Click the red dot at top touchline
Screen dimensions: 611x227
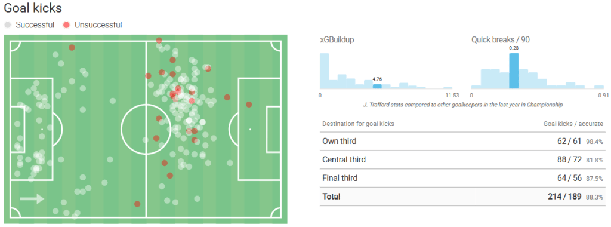159,40
